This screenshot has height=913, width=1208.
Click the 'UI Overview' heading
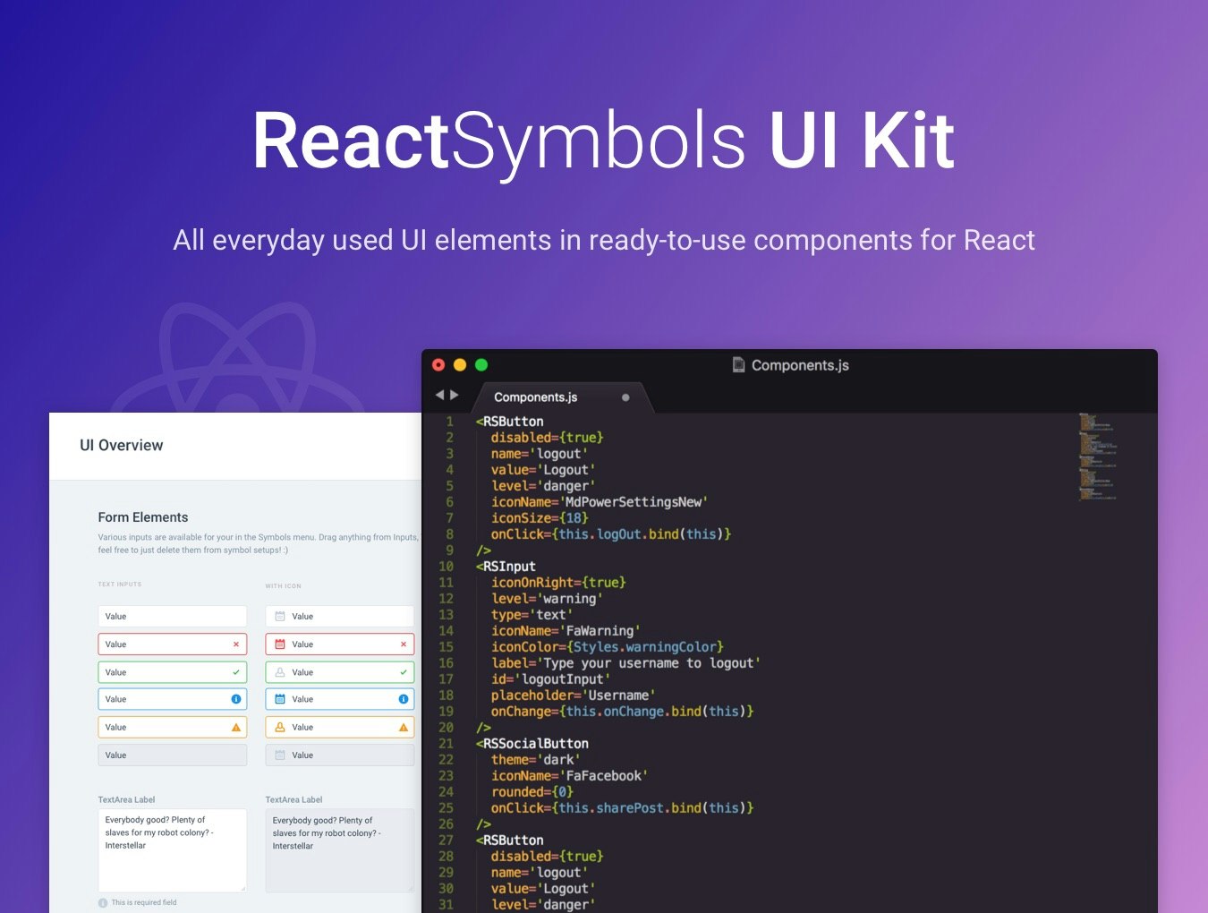point(122,445)
